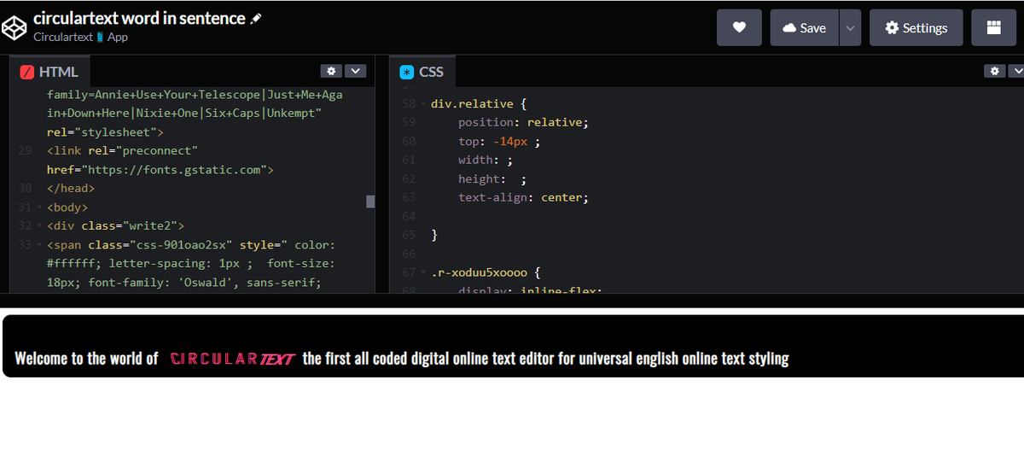Click the pen title text

139,18
